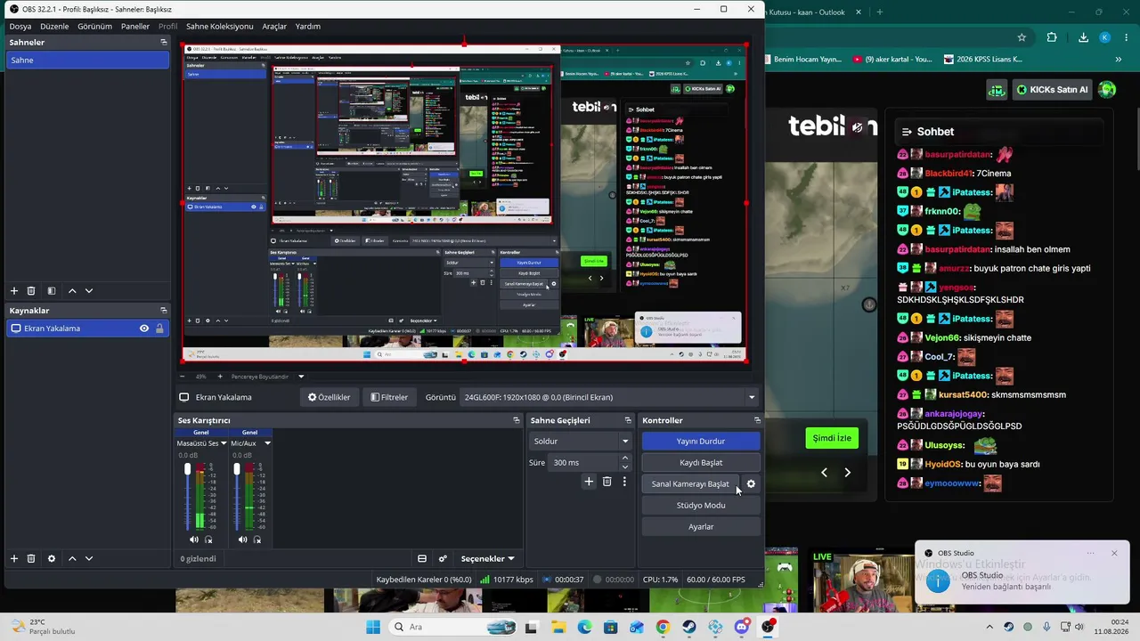The width and height of the screenshot is (1140, 641).
Task: Add a source with plus icon in Kaynaklar
Action: point(13,558)
